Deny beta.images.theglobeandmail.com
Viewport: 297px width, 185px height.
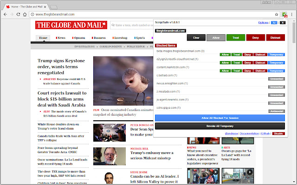[247, 55]
